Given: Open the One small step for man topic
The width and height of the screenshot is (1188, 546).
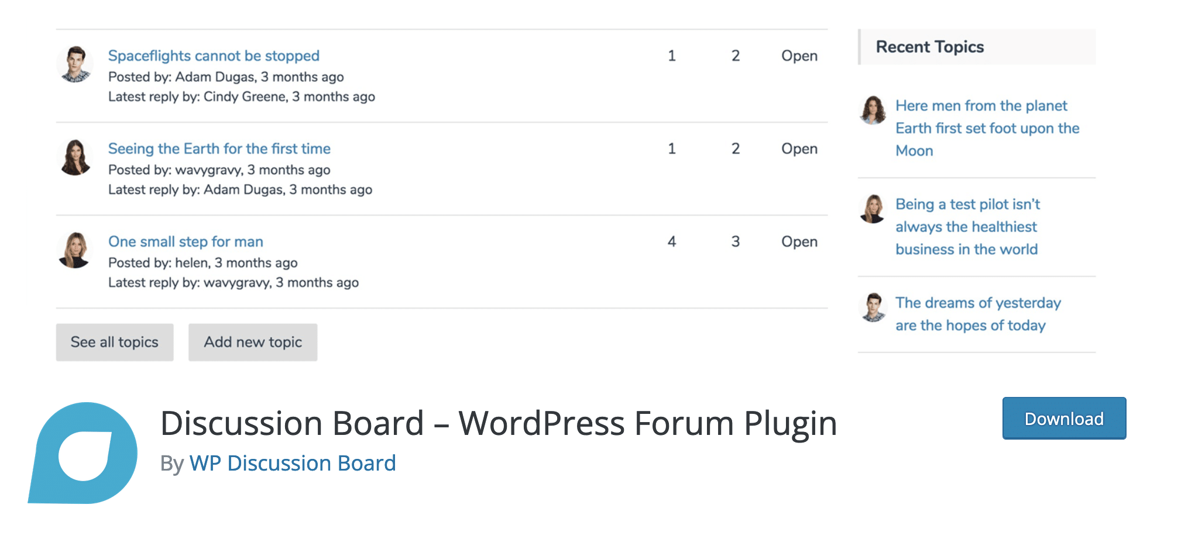Looking at the screenshot, I should coord(186,241).
